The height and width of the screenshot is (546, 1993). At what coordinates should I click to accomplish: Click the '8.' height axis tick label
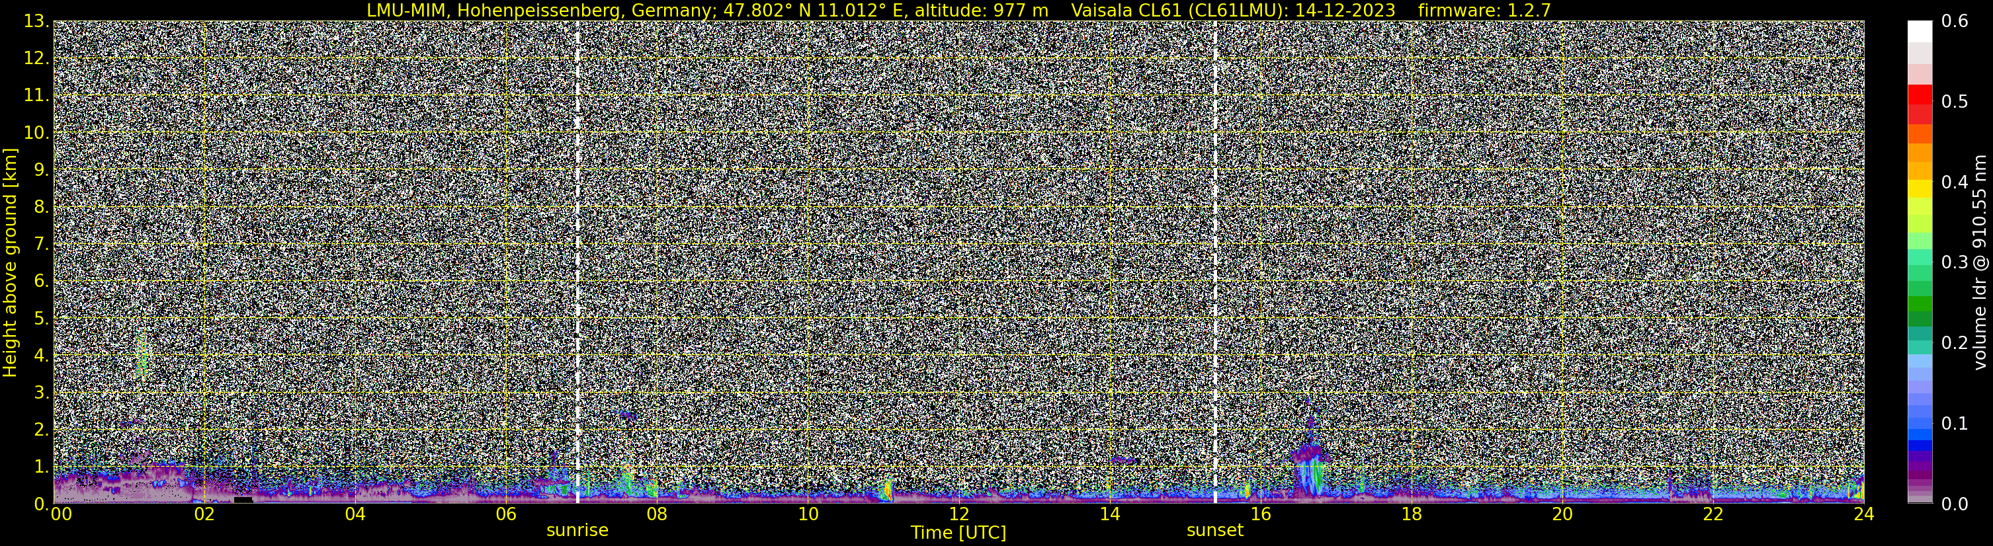click(x=42, y=208)
